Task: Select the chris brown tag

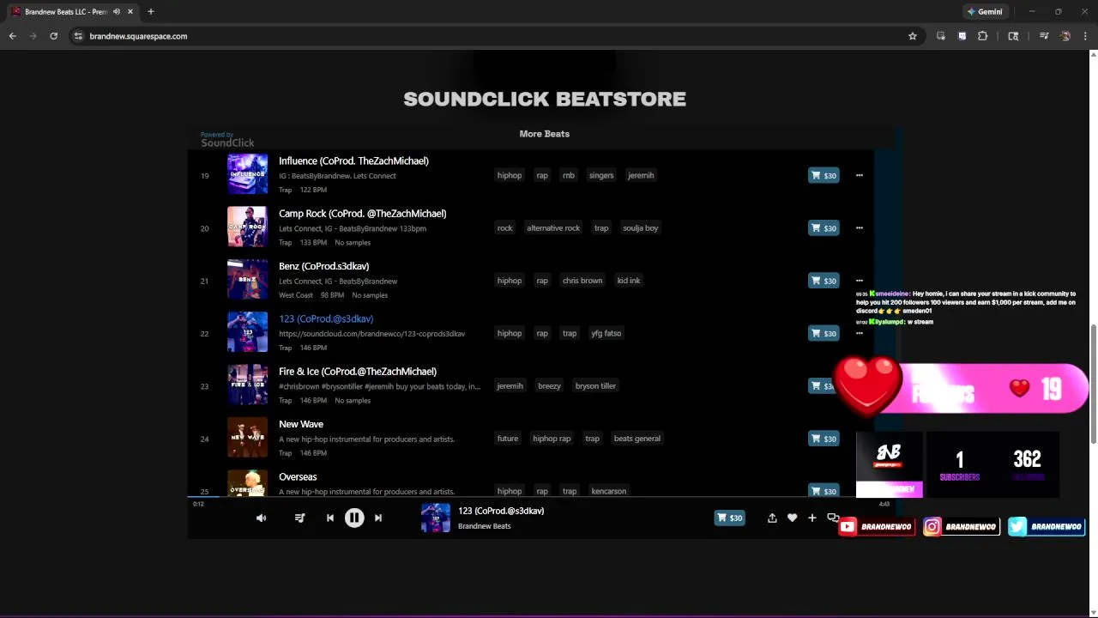Action: click(x=582, y=281)
